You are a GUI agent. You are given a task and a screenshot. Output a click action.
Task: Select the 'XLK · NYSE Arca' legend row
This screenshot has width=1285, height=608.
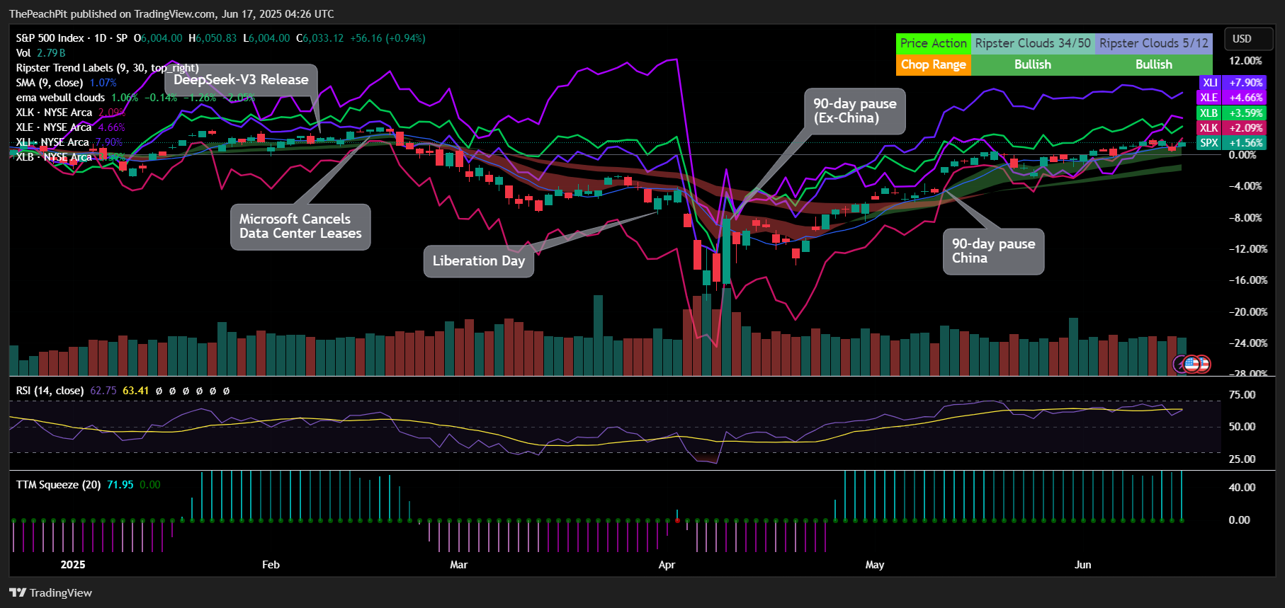click(54, 113)
